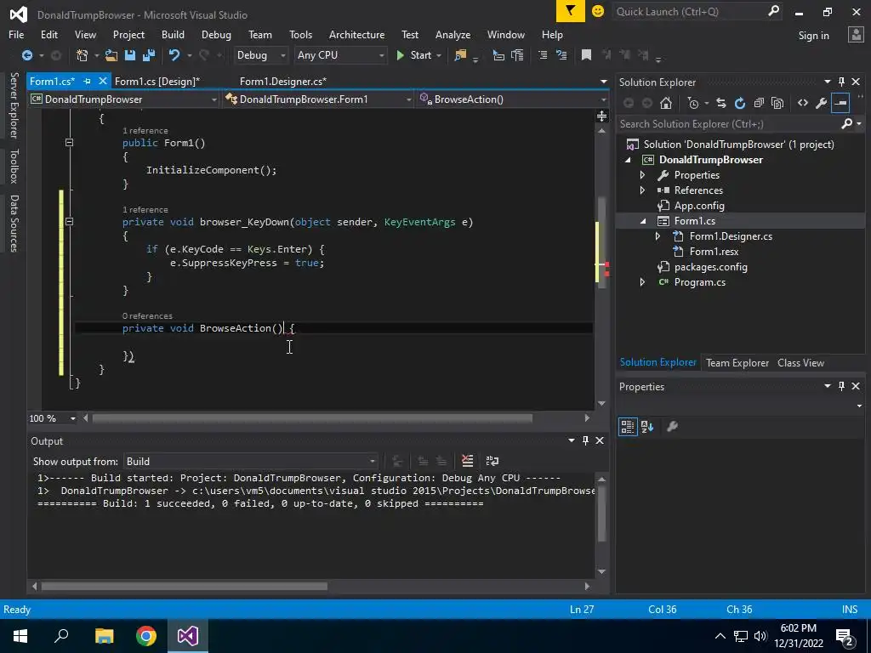Switch to the Class View tab
Image resolution: width=871 pixels, height=653 pixels.
point(800,362)
